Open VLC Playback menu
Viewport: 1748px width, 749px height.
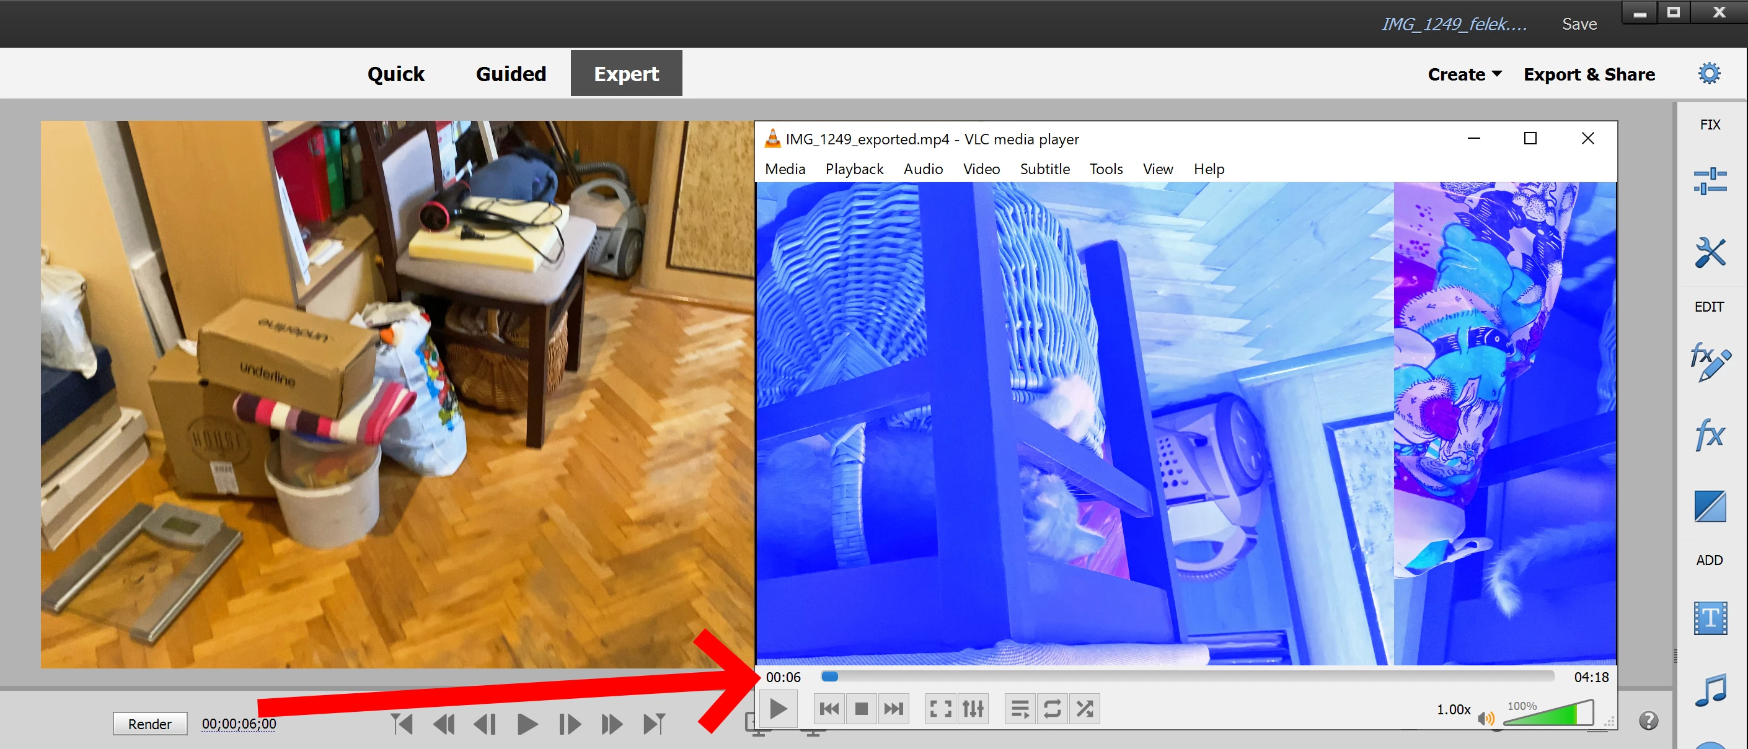pos(854,169)
